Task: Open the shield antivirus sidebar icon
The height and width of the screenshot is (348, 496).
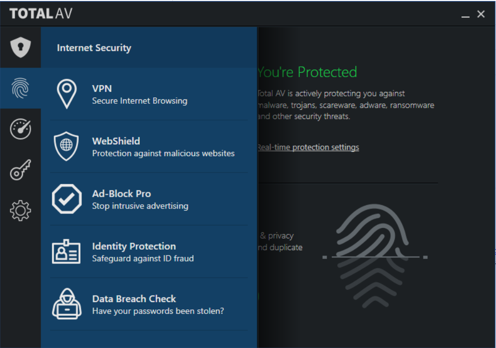Action: 21,47
